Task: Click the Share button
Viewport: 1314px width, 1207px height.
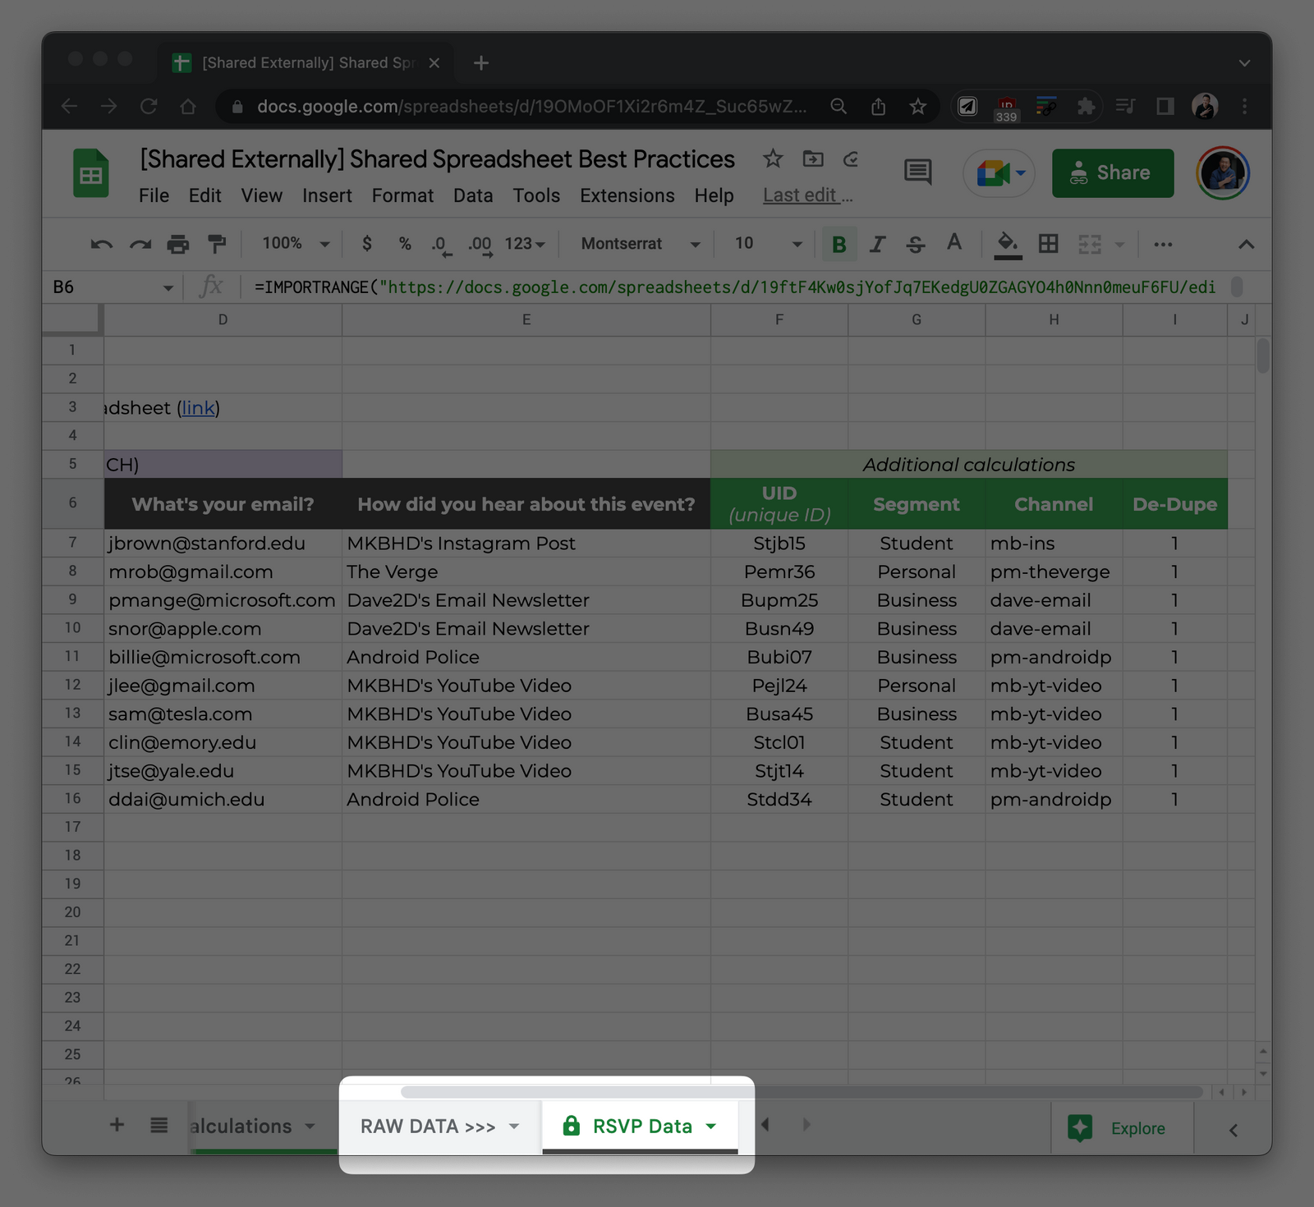Action: (x=1113, y=172)
